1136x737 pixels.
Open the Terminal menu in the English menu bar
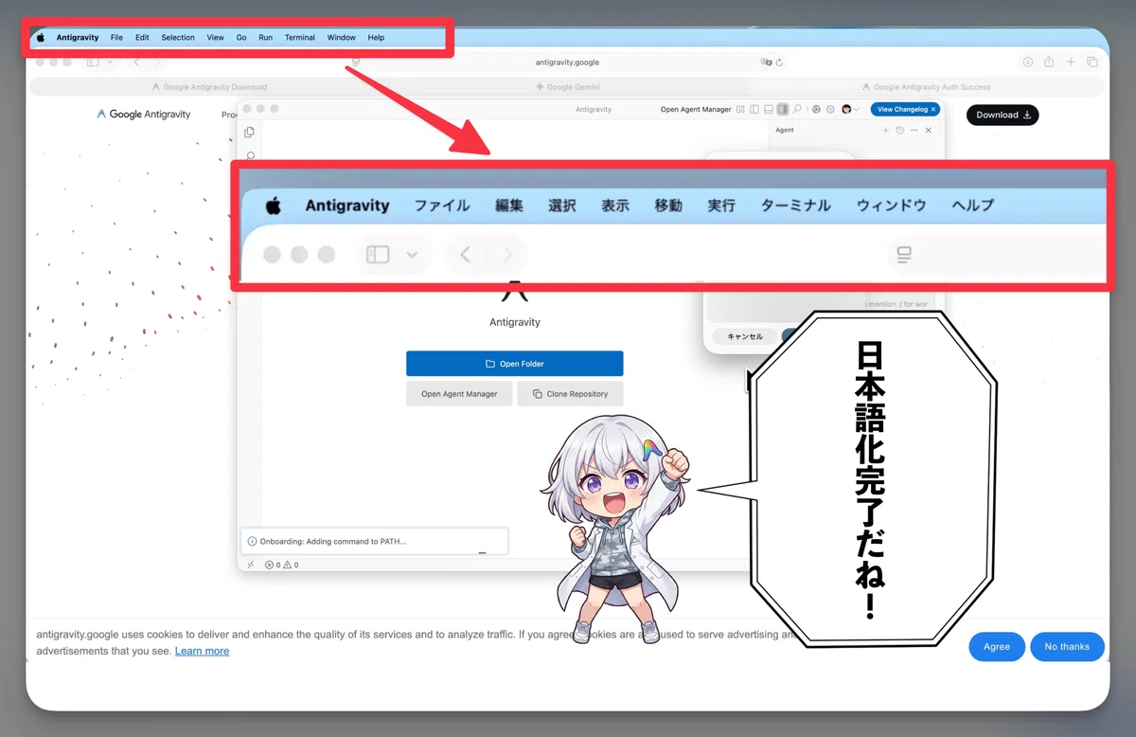click(x=300, y=38)
